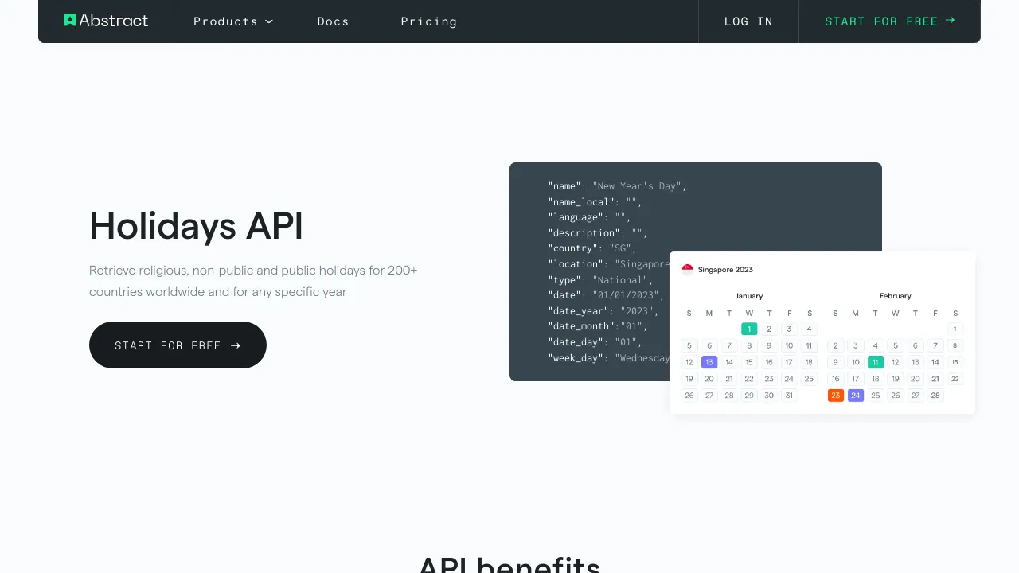The image size is (1019, 573).
Task: Go to the Pricing page
Action: tap(428, 21)
